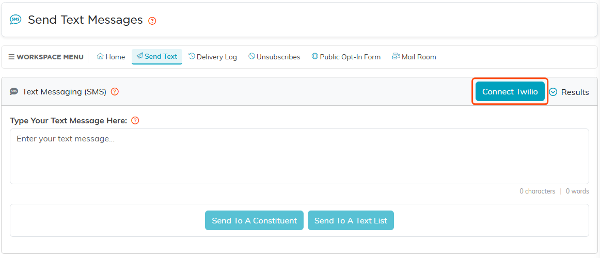
Task: Open the Public Opt-In Form tab
Action: tap(346, 57)
